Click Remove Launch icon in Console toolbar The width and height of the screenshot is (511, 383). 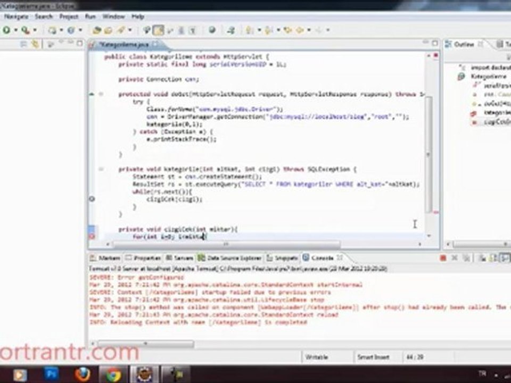[455, 259]
